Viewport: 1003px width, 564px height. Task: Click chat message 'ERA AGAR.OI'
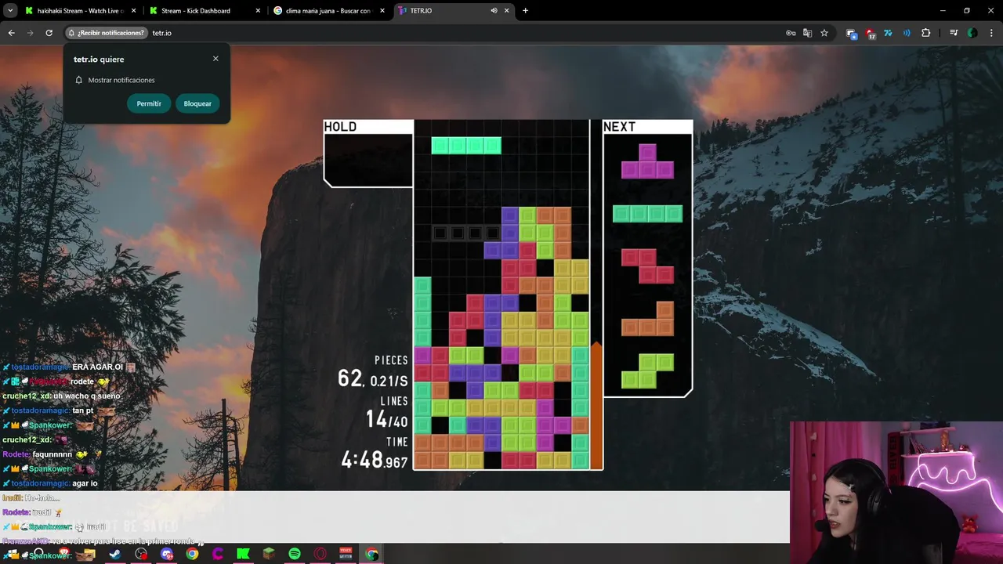(x=98, y=367)
